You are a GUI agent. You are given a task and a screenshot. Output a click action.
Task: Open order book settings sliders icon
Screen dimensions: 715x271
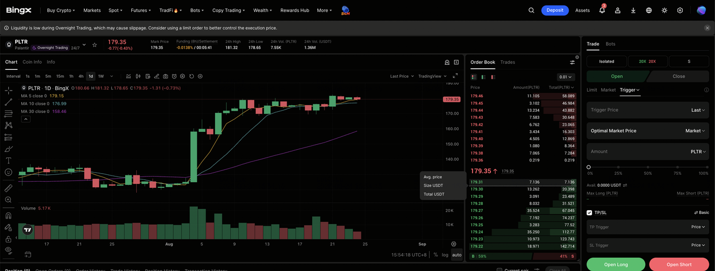tap(572, 62)
